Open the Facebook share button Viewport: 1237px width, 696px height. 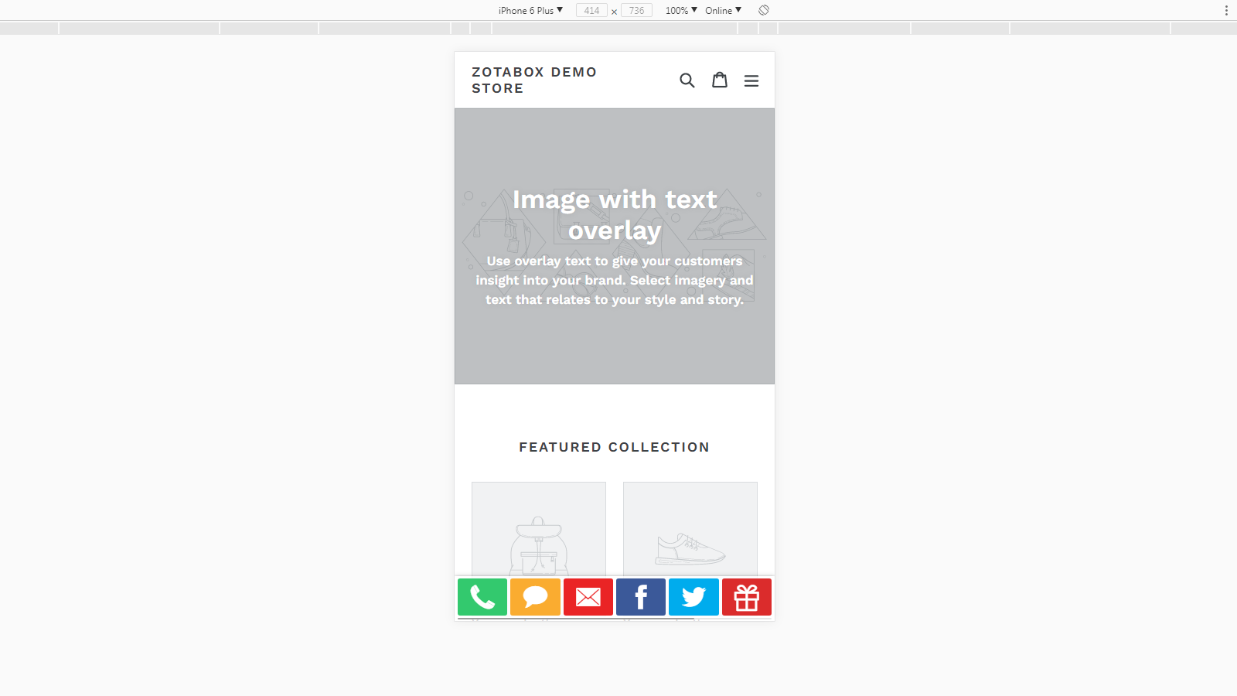[641, 597]
